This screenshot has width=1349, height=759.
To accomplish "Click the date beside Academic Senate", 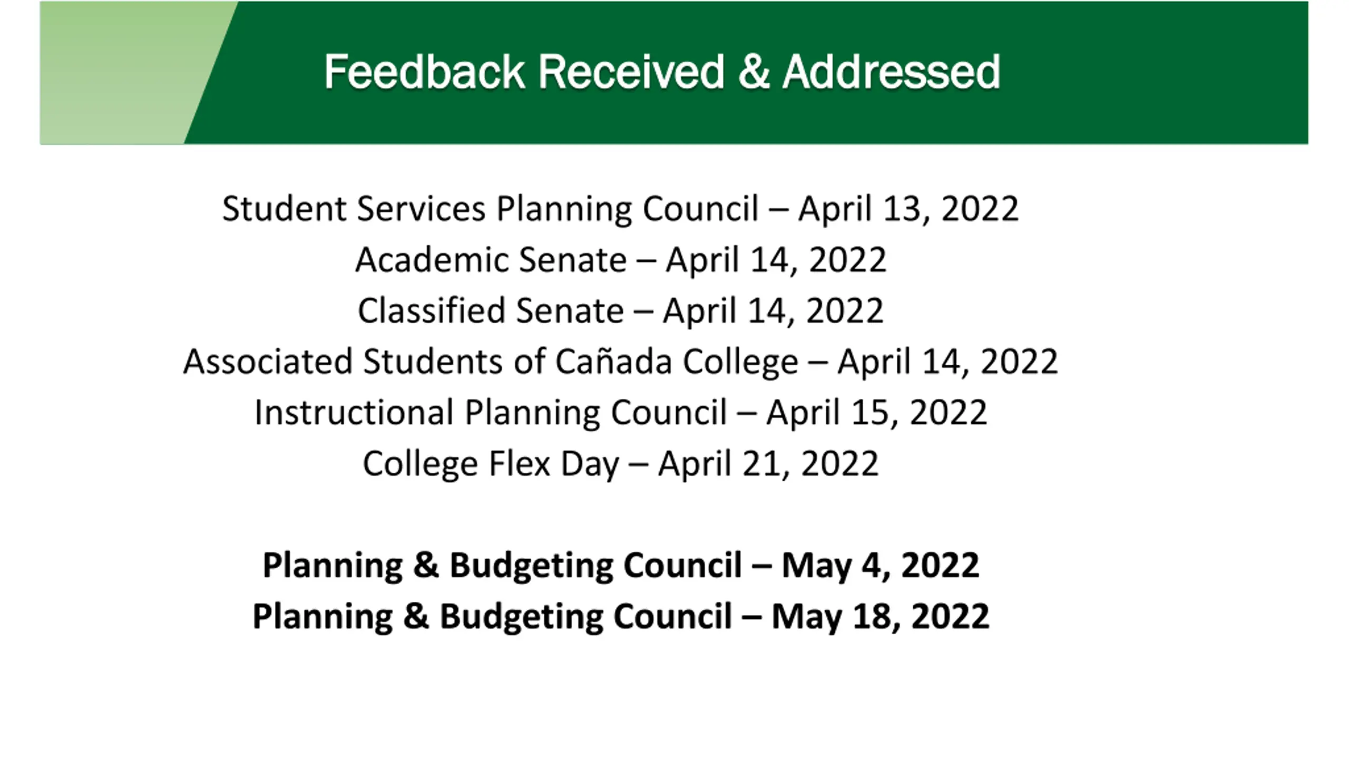I will (x=776, y=260).
